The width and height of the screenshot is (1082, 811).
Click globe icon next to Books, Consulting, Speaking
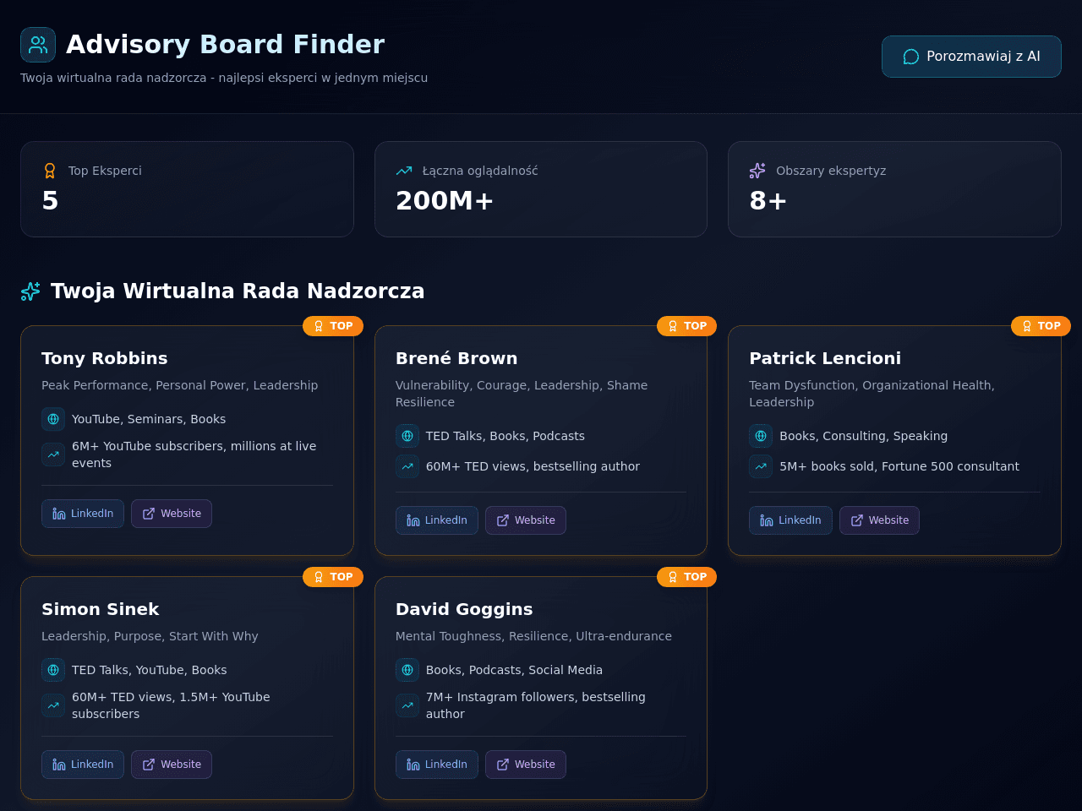tap(761, 436)
